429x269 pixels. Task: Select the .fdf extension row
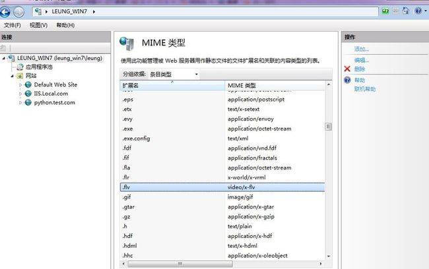[x=222, y=148]
